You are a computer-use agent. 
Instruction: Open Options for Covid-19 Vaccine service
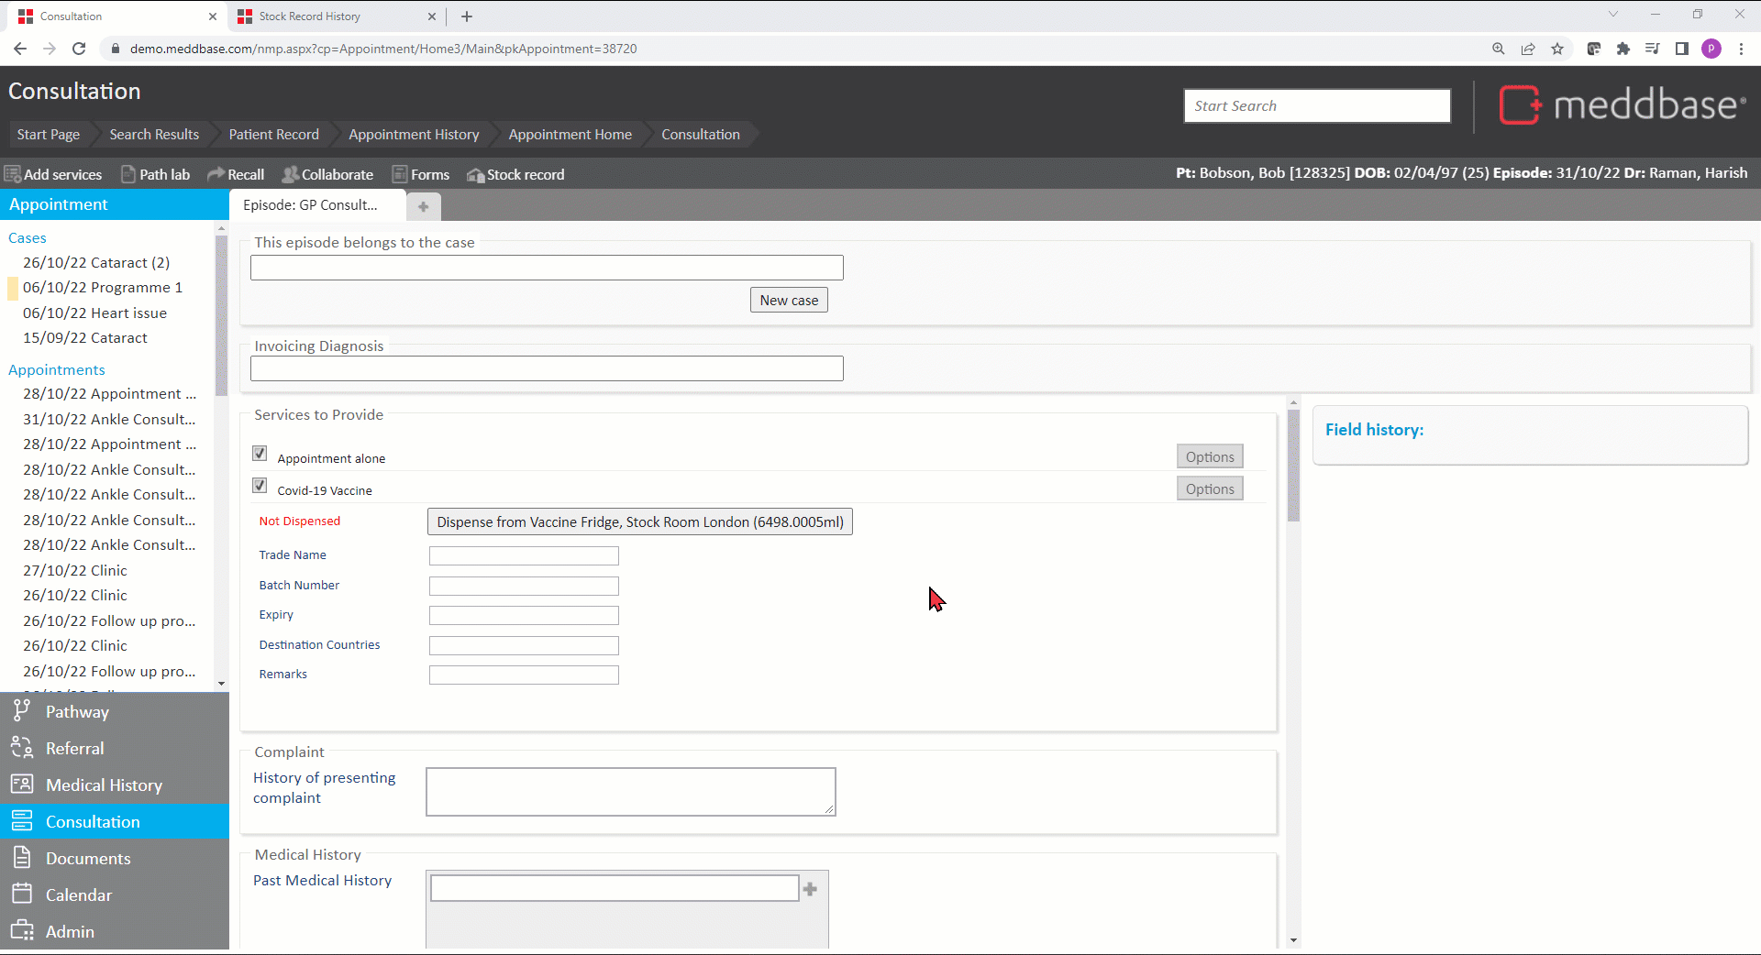pos(1209,488)
